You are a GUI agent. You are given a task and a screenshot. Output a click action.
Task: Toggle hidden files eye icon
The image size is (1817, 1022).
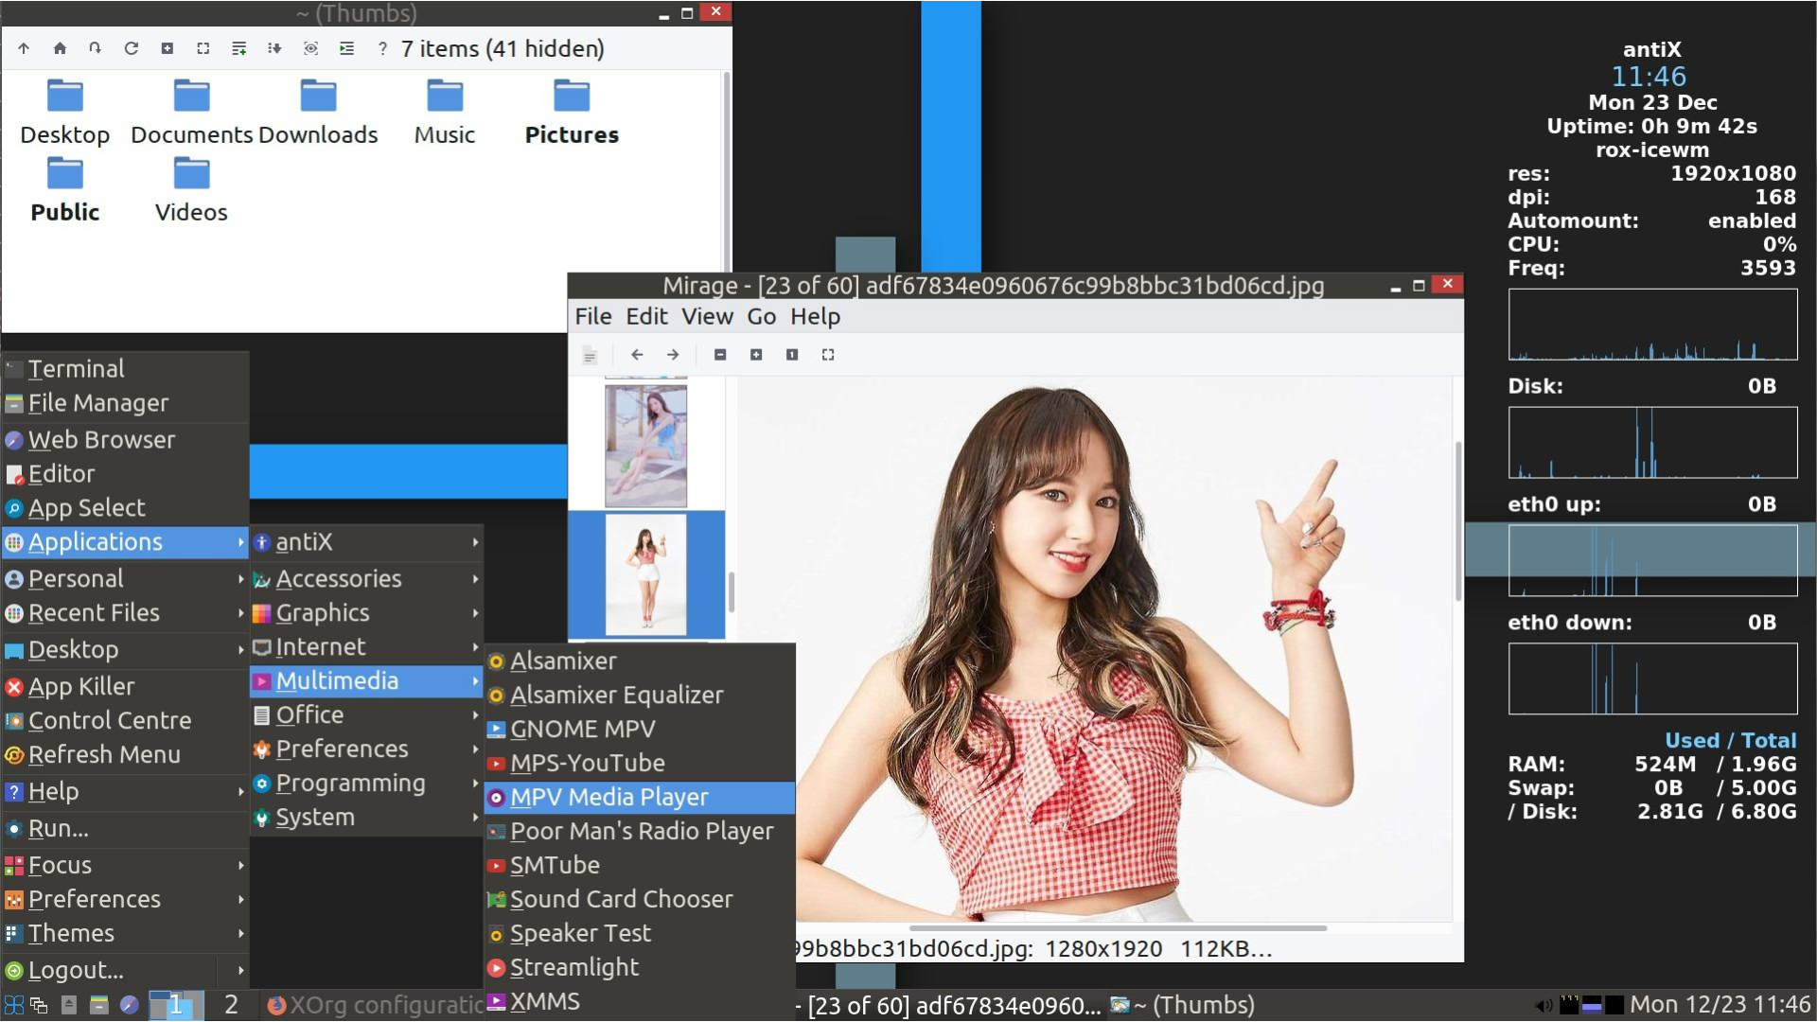point(310,48)
